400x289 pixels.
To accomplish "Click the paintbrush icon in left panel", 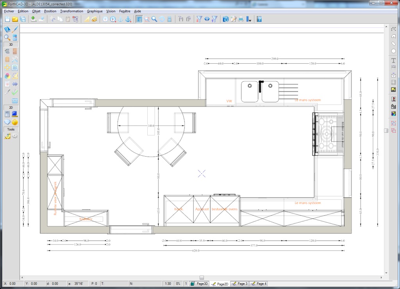I will click(x=15, y=29).
